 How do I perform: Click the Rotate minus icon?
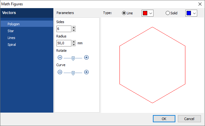(60, 58)
